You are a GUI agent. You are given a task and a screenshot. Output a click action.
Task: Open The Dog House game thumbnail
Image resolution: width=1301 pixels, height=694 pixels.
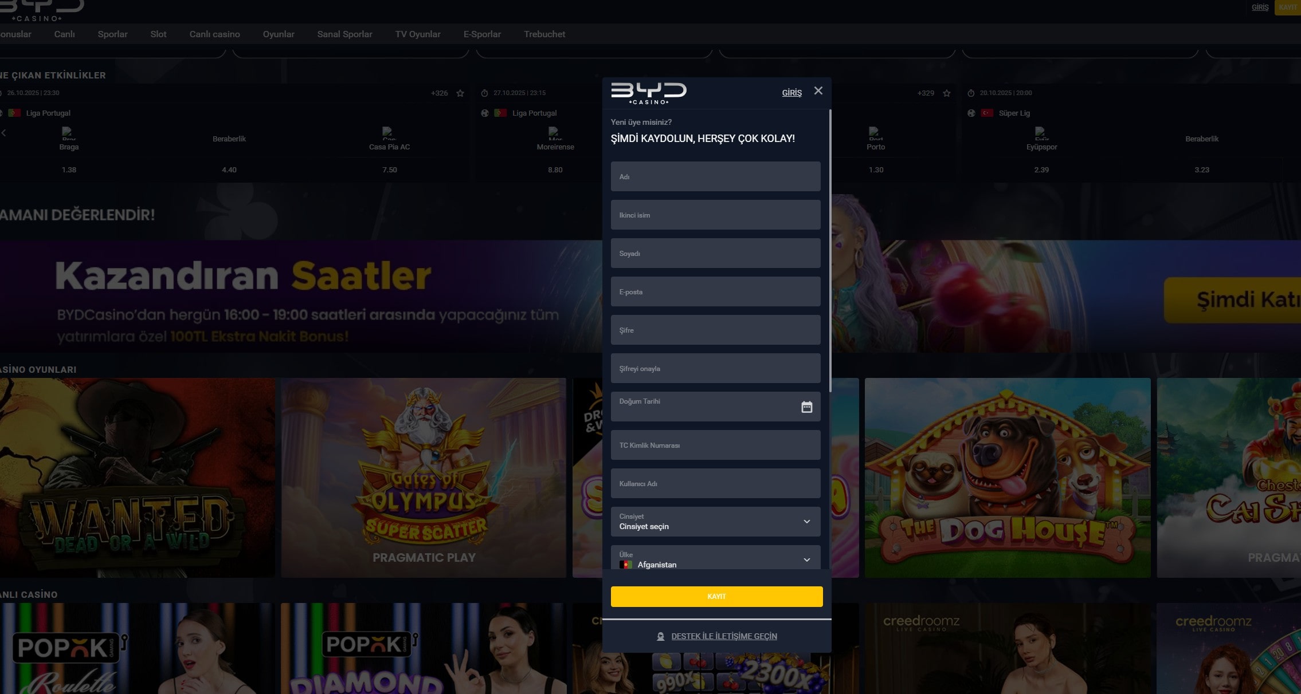(x=1008, y=478)
